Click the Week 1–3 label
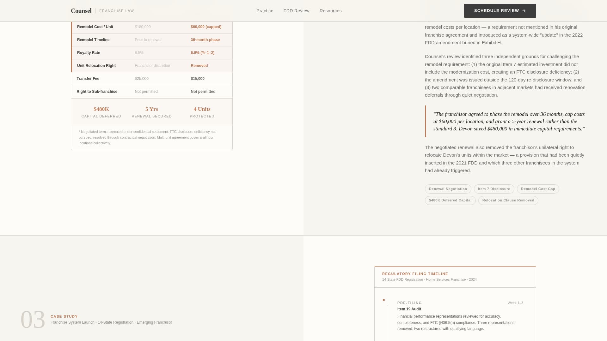This screenshot has width=607, height=341. pos(515,303)
